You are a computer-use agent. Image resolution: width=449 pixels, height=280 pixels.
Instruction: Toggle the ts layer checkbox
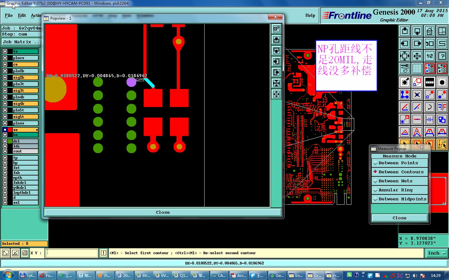(x=5, y=51)
